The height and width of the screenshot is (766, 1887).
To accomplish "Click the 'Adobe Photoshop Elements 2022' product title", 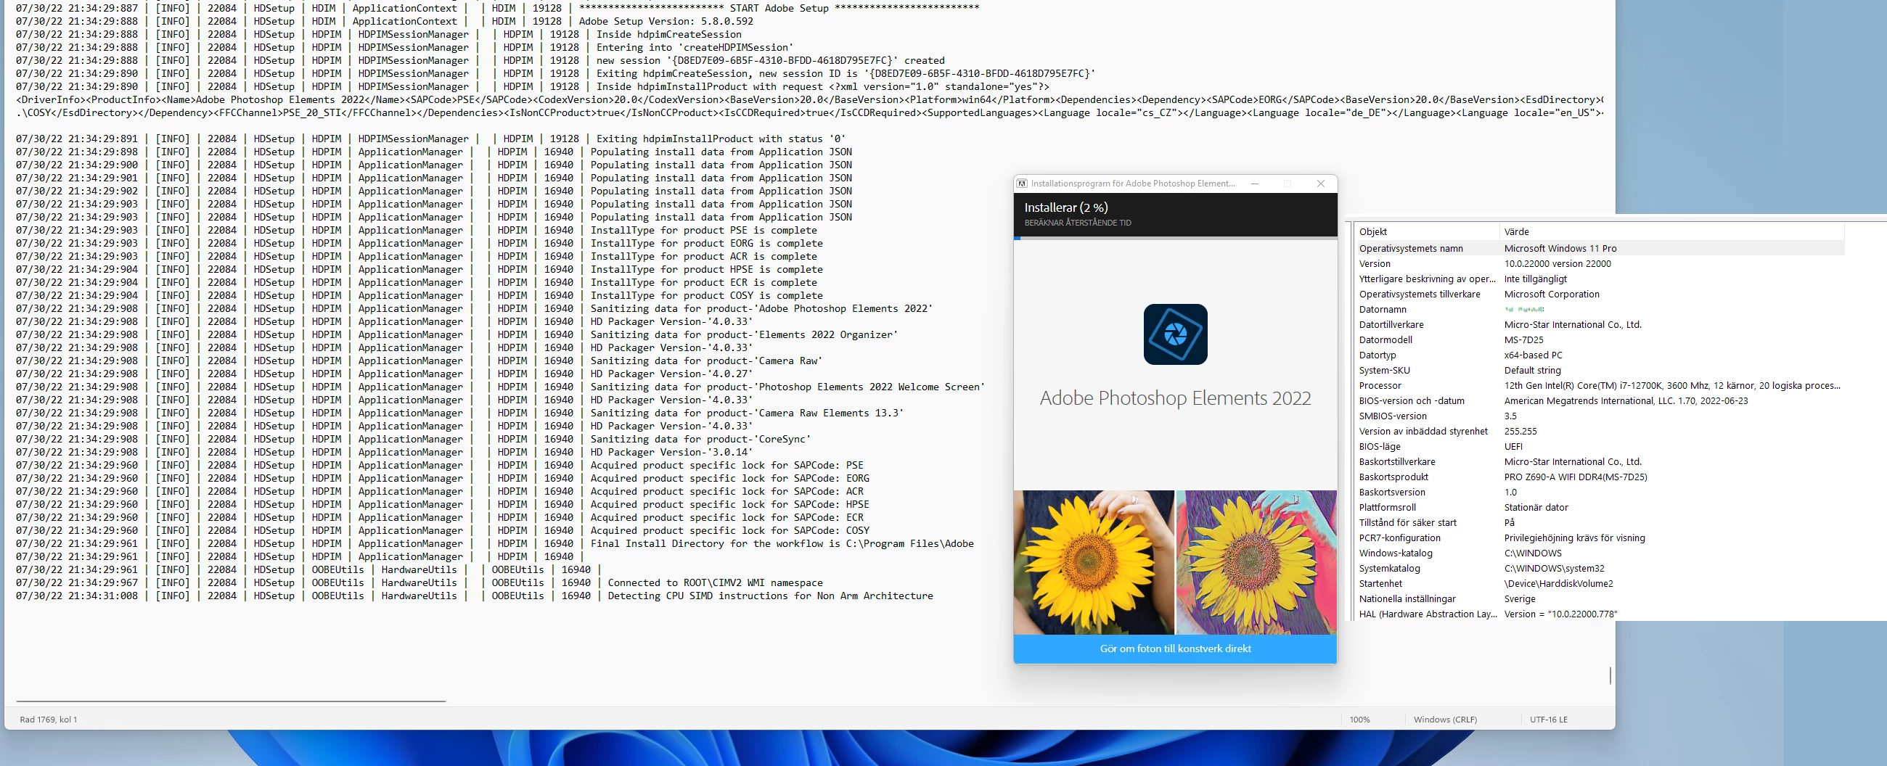I will 1175,398.
